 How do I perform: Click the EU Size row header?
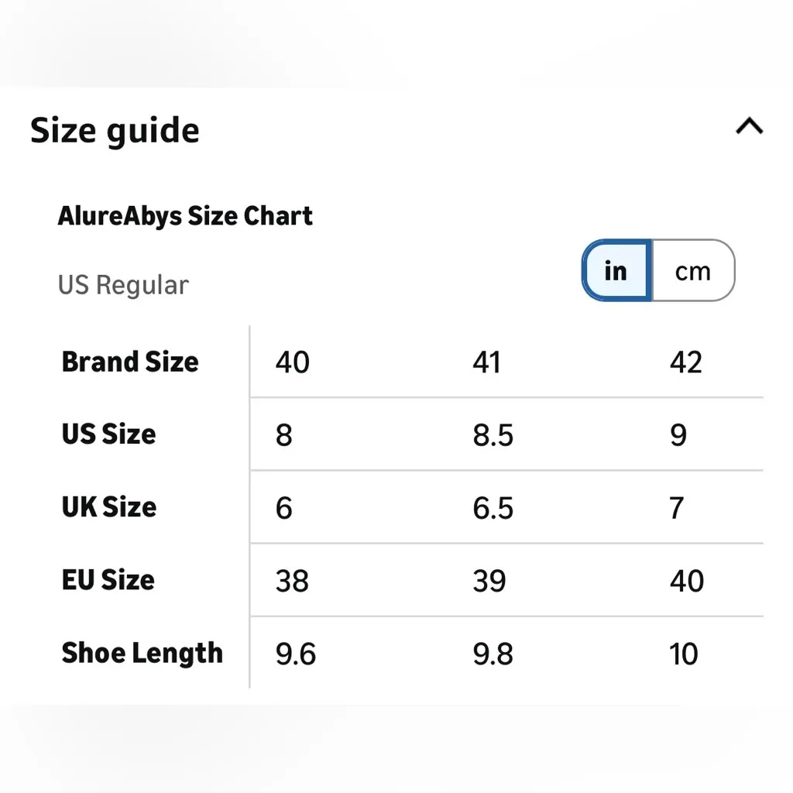[x=108, y=580]
